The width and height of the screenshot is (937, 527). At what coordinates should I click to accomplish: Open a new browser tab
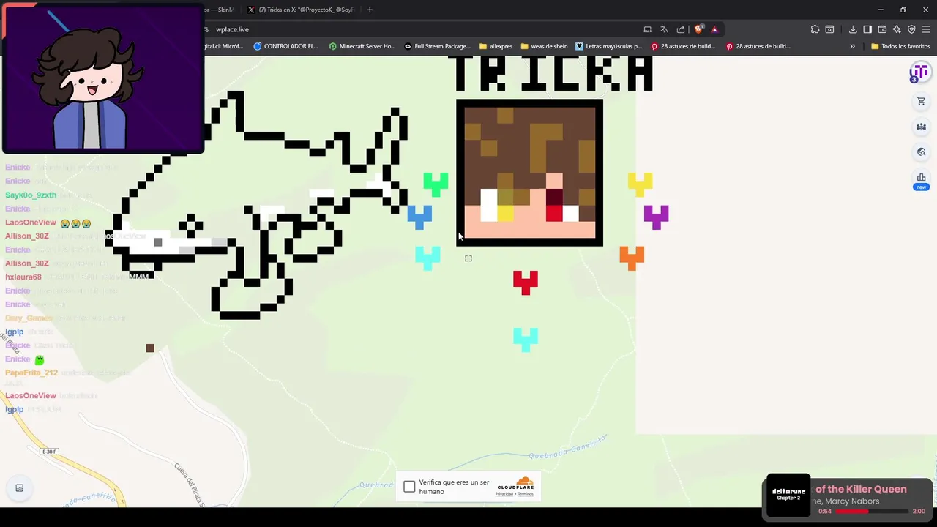tap(370, 10)
